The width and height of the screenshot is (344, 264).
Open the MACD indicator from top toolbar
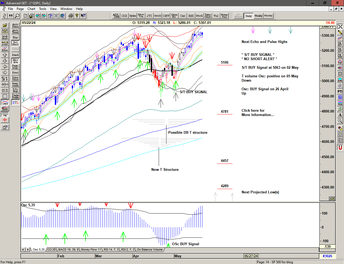[158, 16]
